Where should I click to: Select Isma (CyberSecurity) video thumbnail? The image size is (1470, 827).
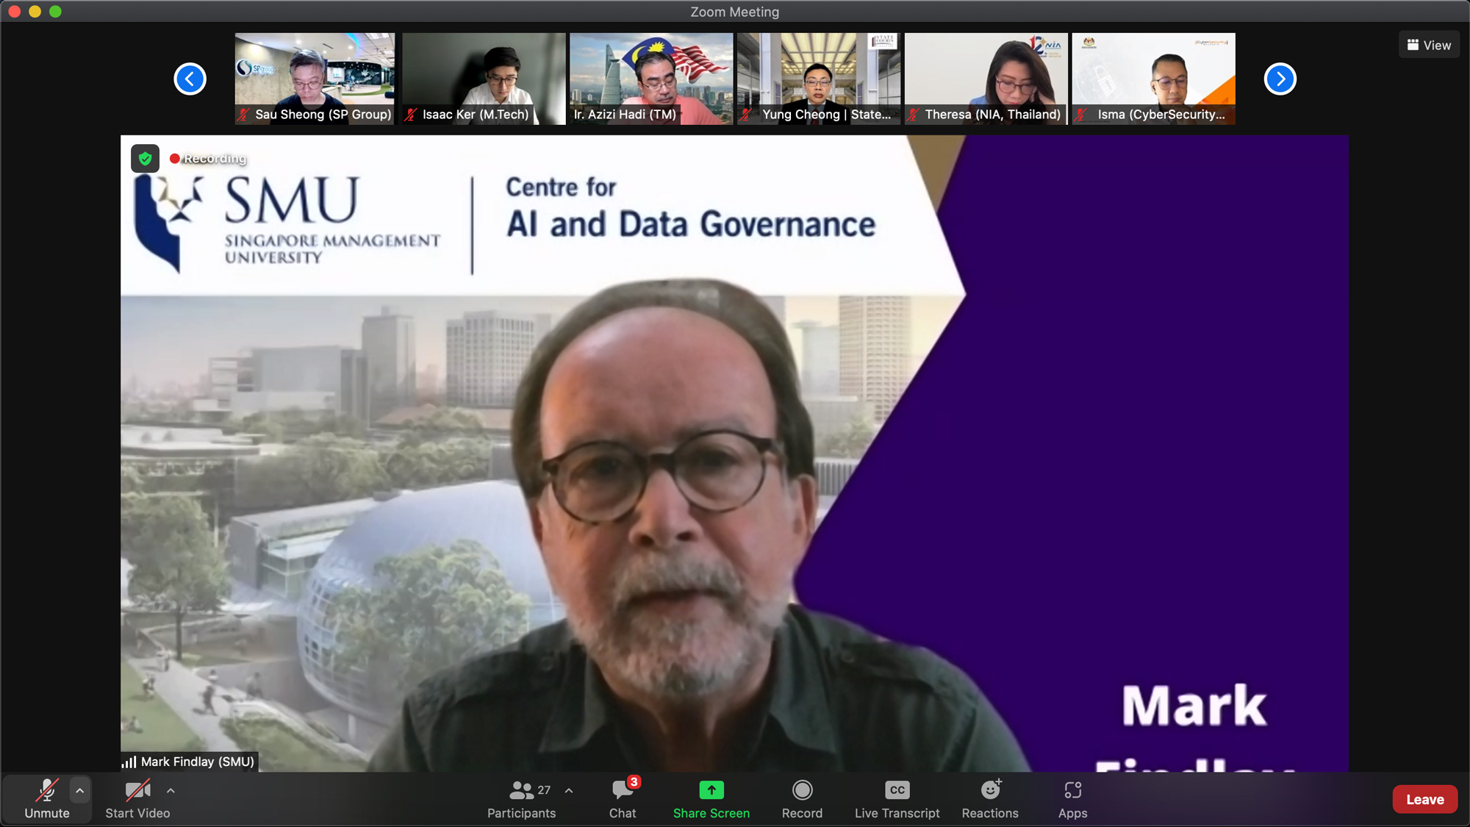tap(1153, 79)
